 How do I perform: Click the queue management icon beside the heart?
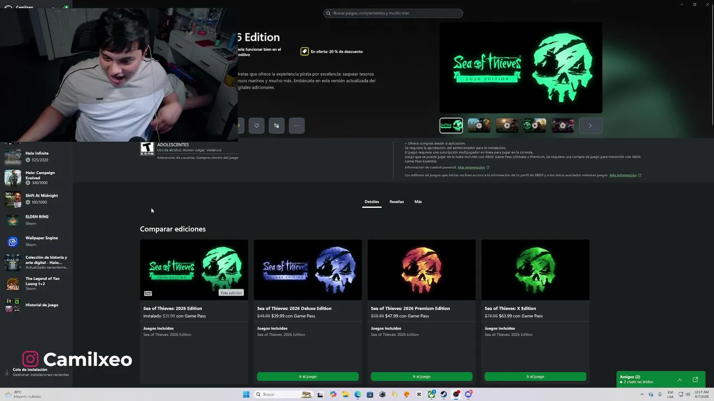pyautogui.click(x=277, y=125)
